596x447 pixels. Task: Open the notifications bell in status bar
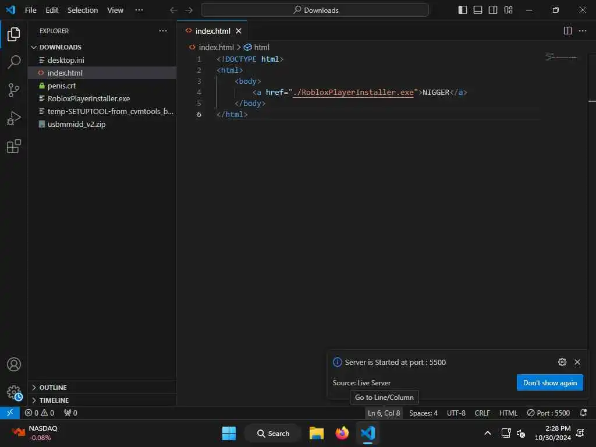tap(583, 413)
